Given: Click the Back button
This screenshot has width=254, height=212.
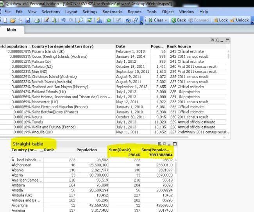Looking at the screenshot, I should 179,20.
